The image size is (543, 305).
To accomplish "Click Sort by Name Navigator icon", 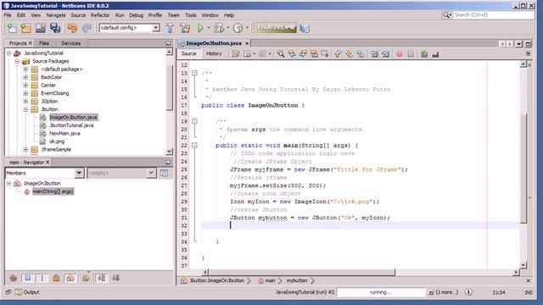I will pyautogui.click(x=101, y=278).
